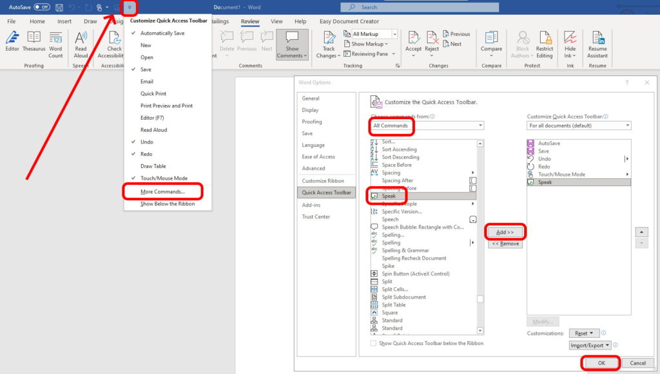Click the Track Changes icon
The height and width of the screenshot is (374, 660).
coord(329,42)
